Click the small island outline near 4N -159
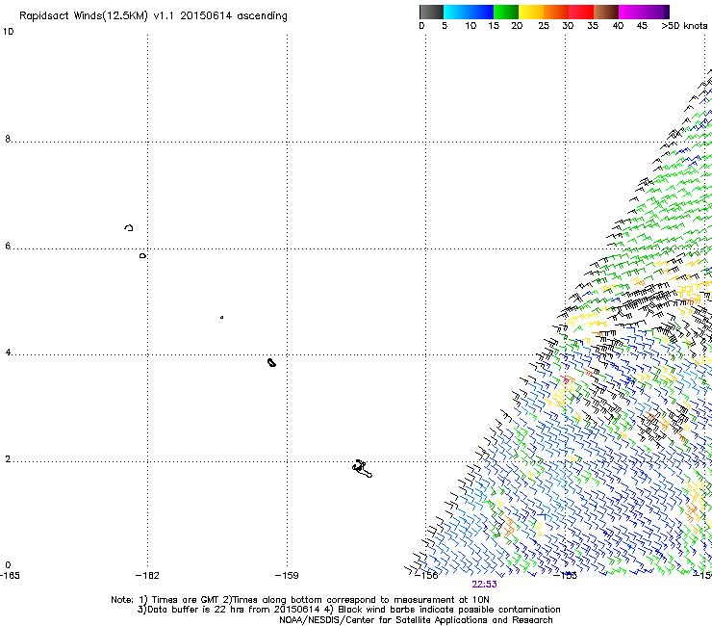This screenshot has height=626, width=712. pos(271,362)
